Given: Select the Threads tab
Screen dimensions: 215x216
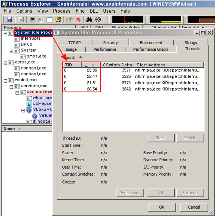Looking at the screenshot, I should click(x=192, y=49).
